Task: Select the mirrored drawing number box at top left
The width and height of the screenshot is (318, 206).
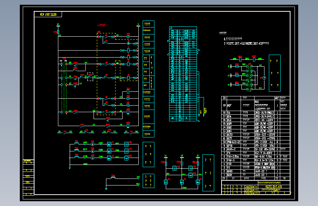Action: pyautogui.click(x=48, y=14)
